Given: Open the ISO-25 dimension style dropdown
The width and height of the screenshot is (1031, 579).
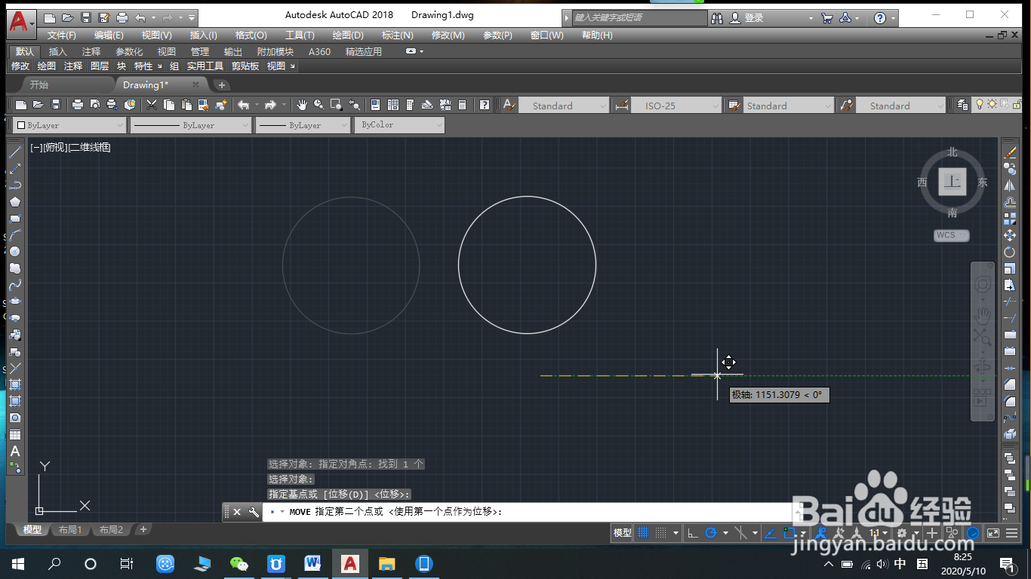Looking at the screenshot, I should pyautogui.click(x=676, y=106).
